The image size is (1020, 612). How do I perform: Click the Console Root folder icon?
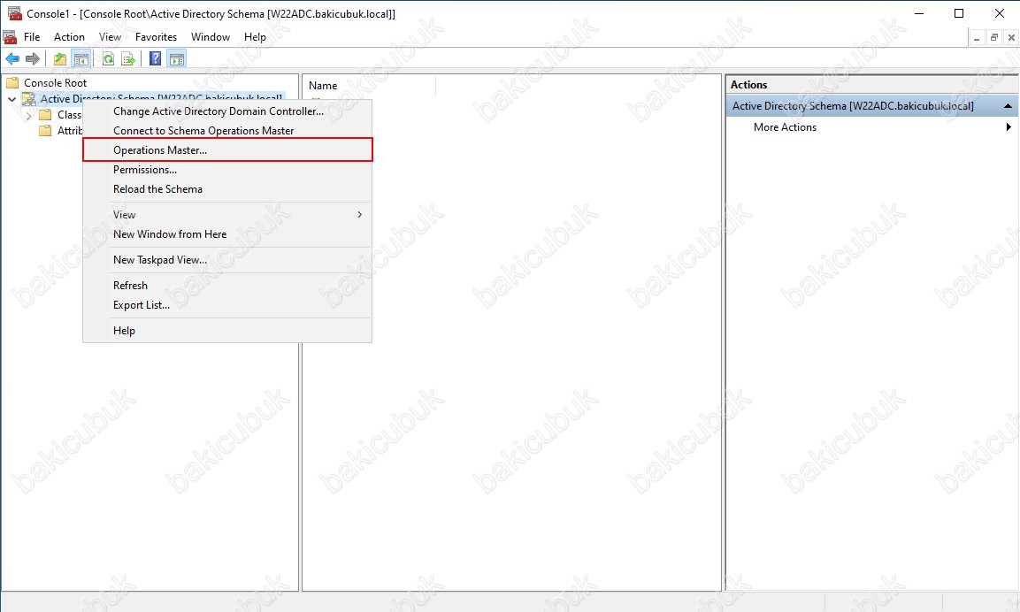(12, 82)
